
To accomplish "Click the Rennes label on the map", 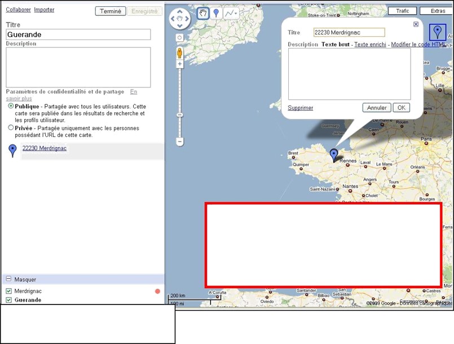I will coord(348,160).
